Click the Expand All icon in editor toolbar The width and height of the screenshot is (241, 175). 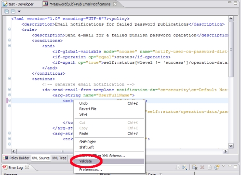coord(7,12)
